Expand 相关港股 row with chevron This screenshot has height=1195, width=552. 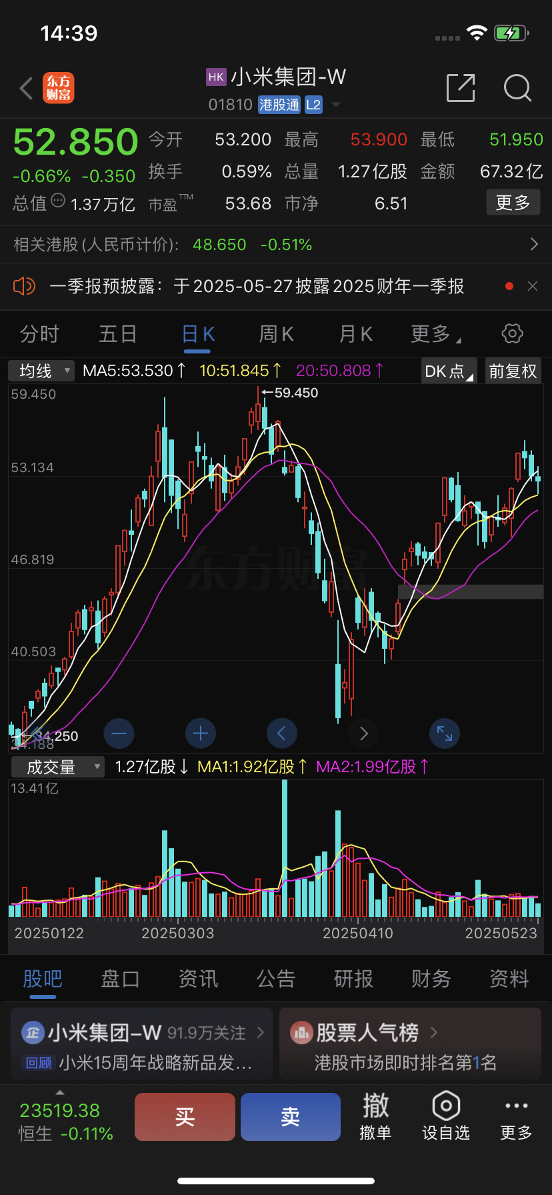click(534, 244)
